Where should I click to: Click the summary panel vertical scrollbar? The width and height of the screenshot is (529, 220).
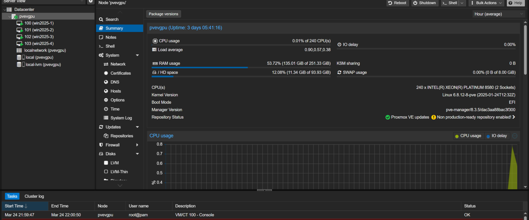[525, 50]
